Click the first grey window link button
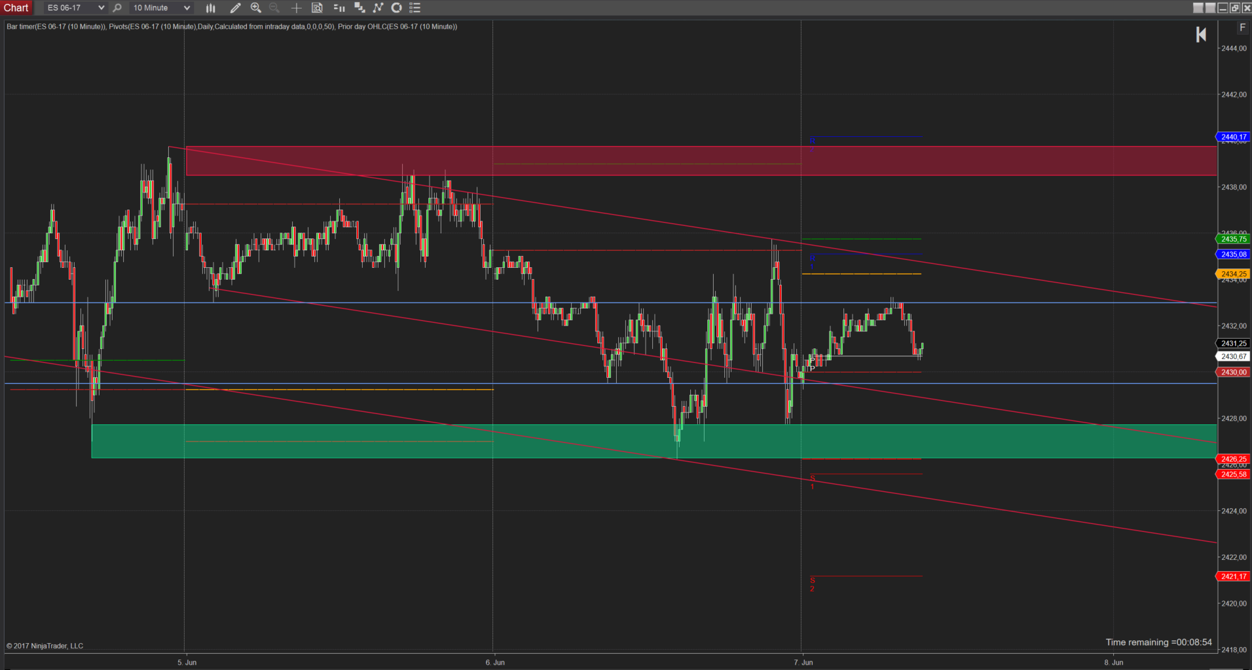 point(1198,8)
